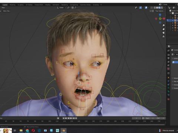The image size is (178, 133).
Task: Select material preview viewport shading
Action: 159,8
